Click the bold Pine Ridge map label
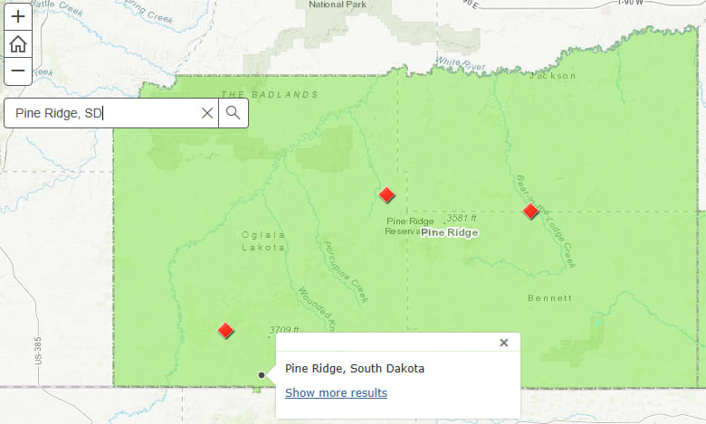 [x=450, y=232]
